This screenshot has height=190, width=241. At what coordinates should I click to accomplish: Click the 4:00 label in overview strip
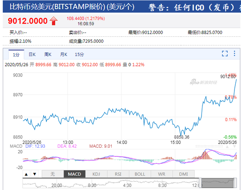coord(127,185)
